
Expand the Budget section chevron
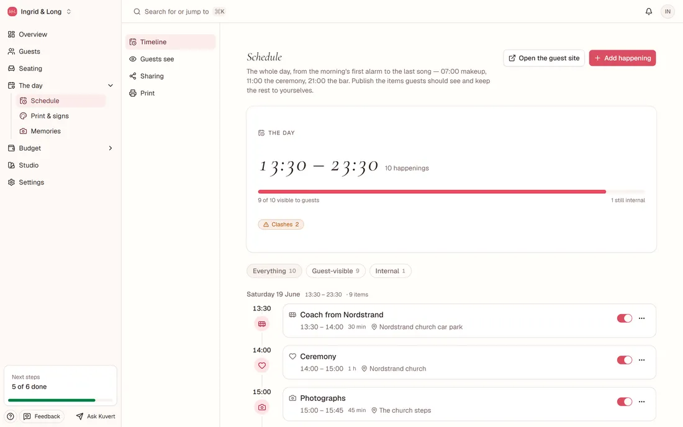110,148
